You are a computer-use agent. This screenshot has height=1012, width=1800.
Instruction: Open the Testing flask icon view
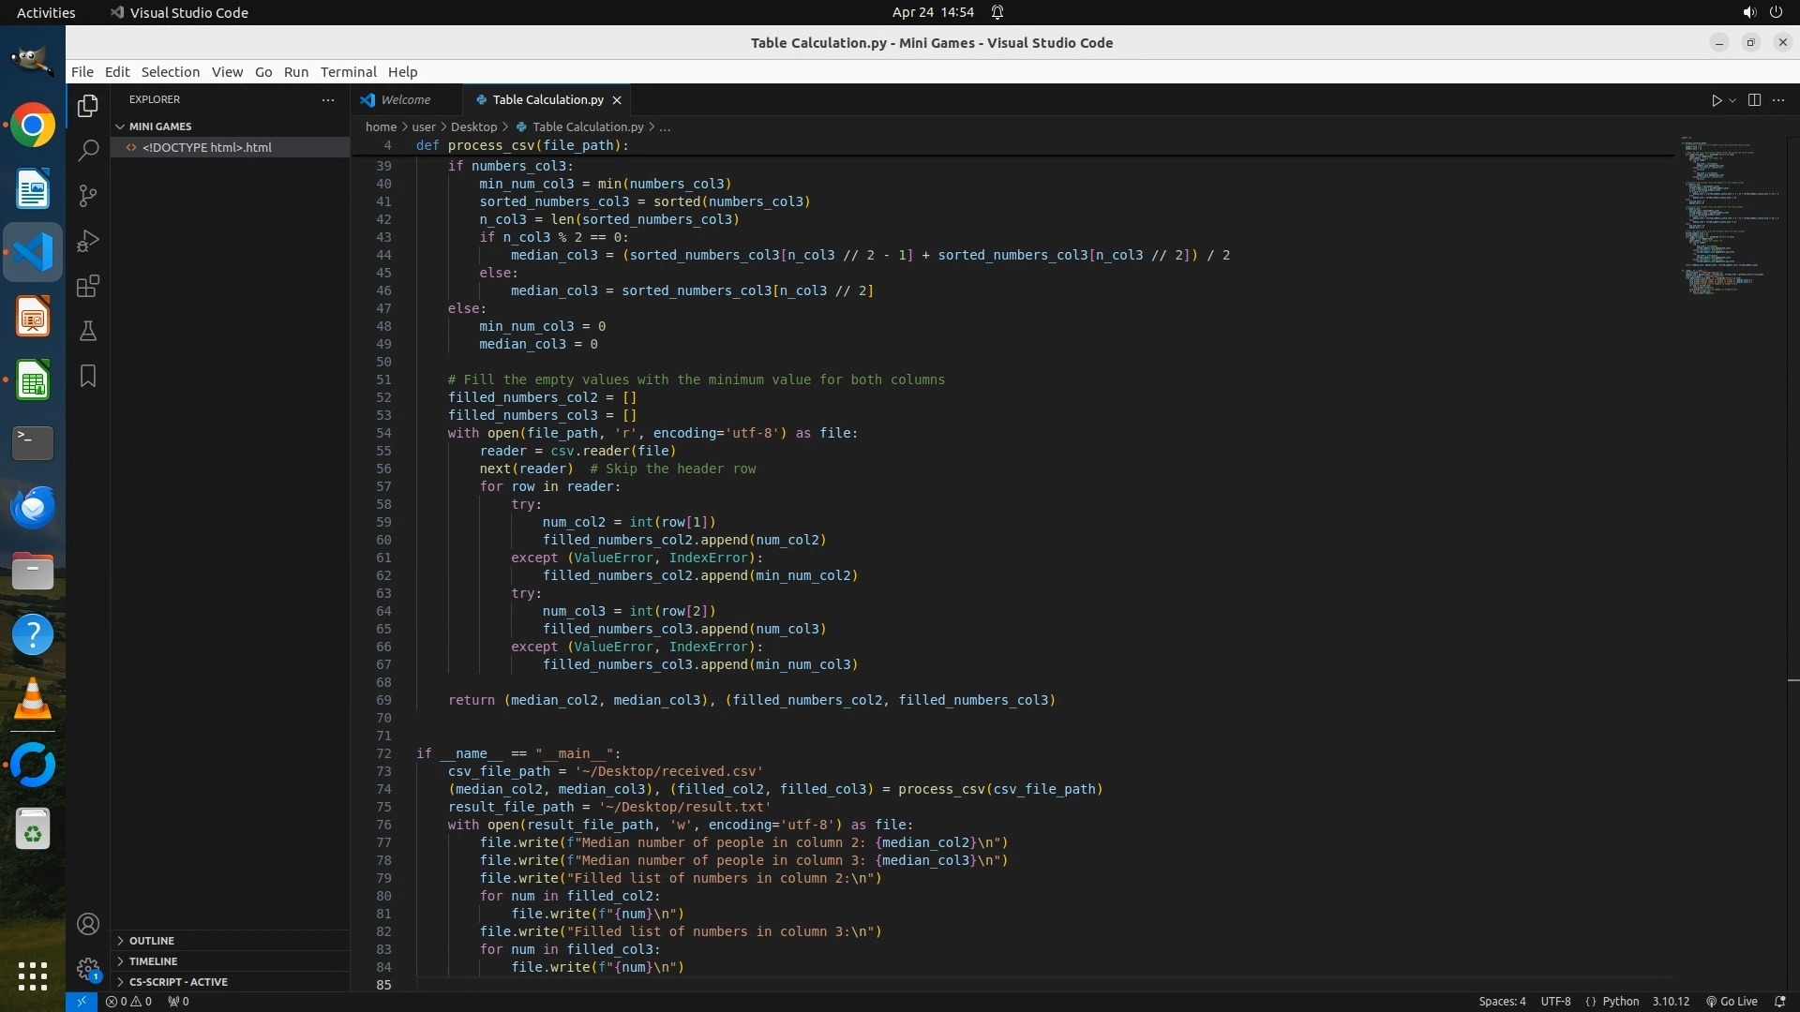click(x=88, y=331)
